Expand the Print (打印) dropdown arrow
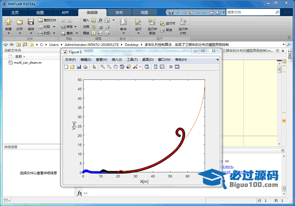Viewport: 295px width, 206px height. (x=54, y=33)
